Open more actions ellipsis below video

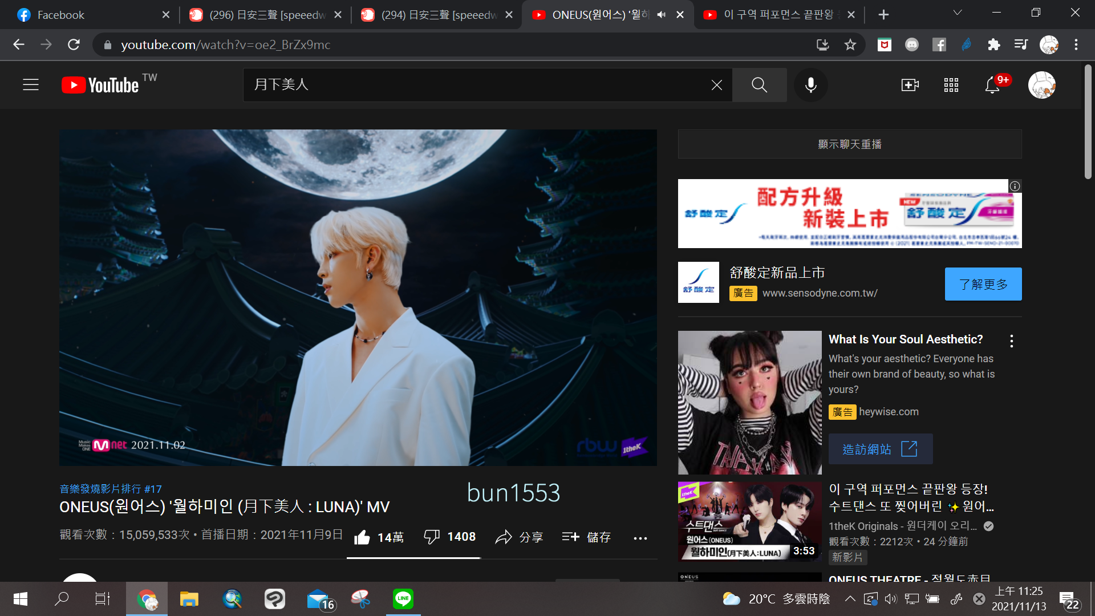coord(640,538)
